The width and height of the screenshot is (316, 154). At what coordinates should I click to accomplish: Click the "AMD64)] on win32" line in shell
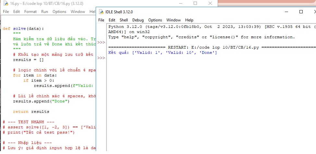[129, 32]
